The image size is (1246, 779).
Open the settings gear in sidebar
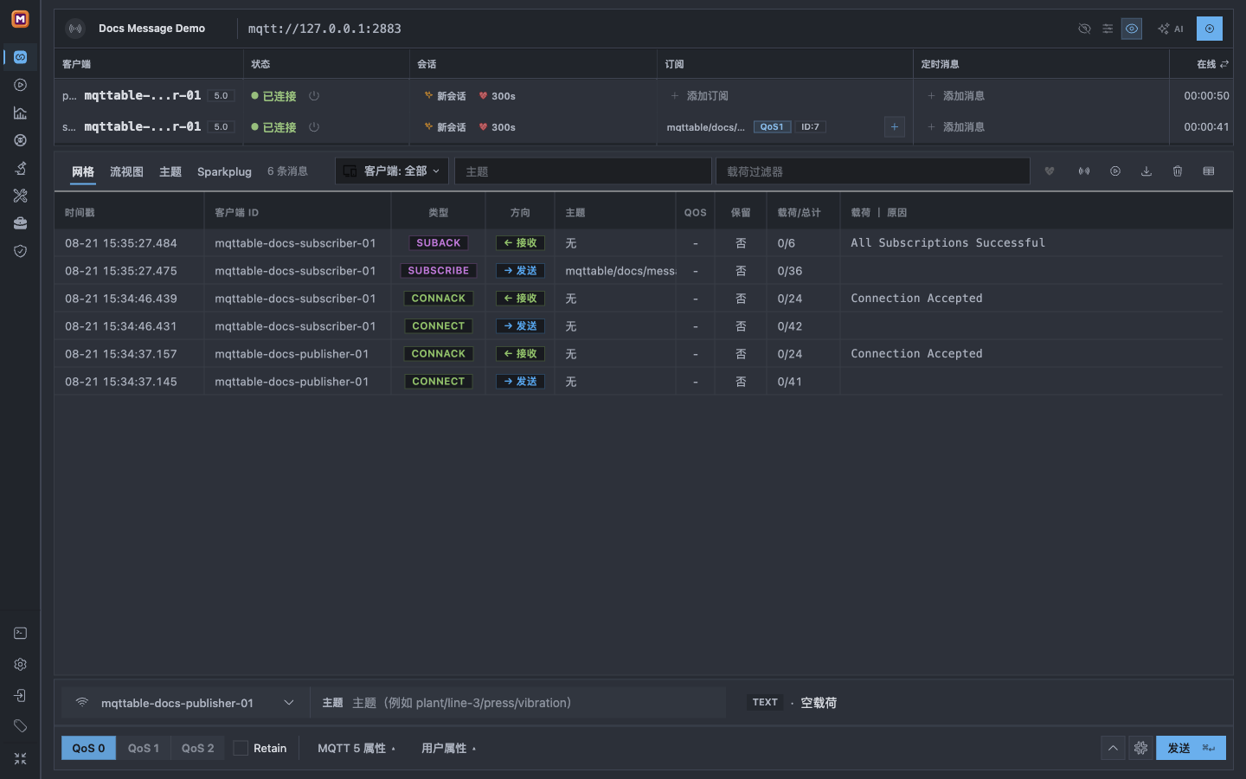point(20,665)
